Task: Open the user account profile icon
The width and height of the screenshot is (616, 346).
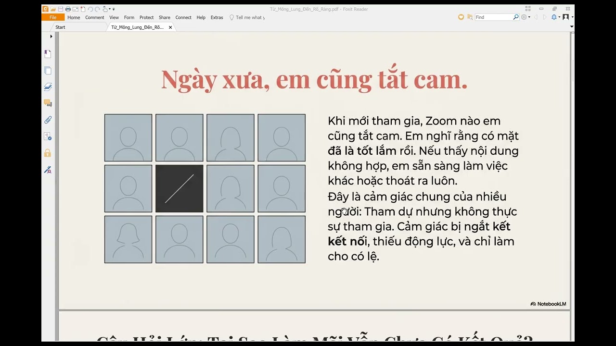Action: tap(565, 17)
